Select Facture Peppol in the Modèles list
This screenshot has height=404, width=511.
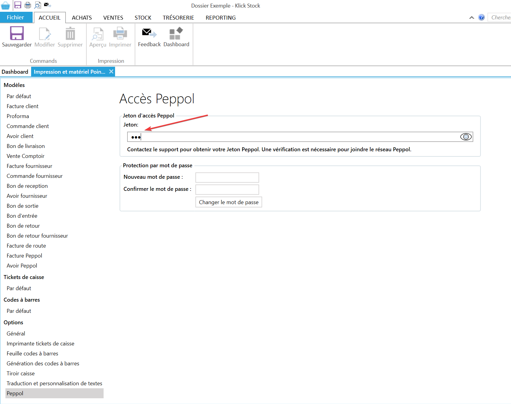[24, 255]
